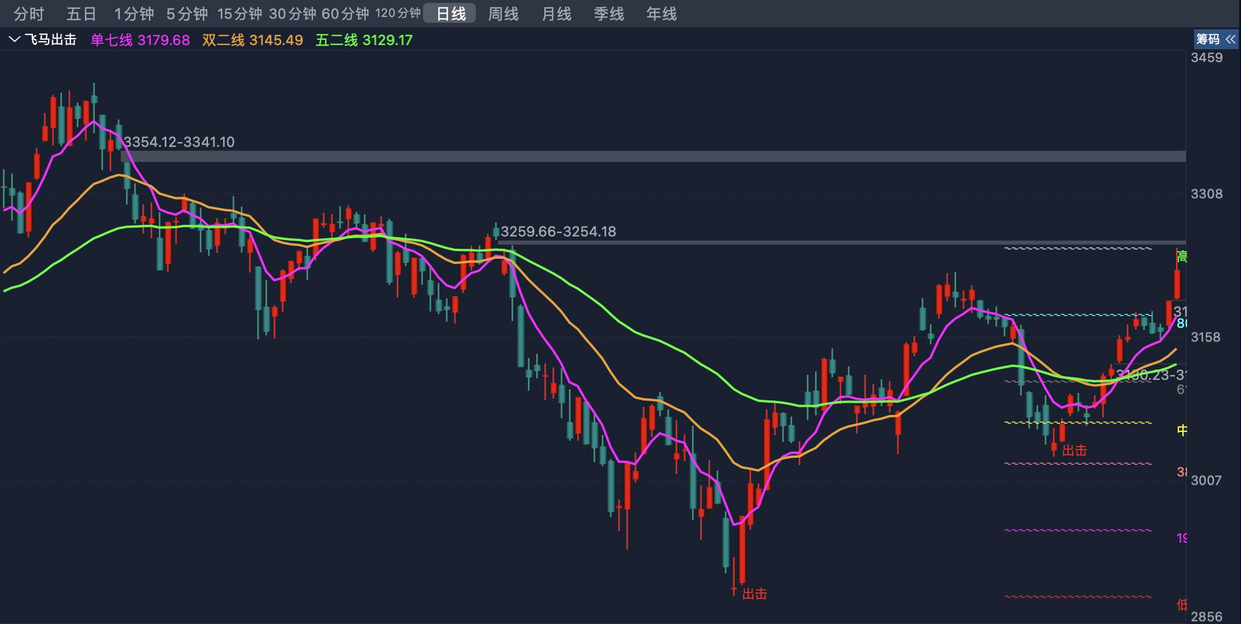The width and height of the screenshot is (1241, 624).
Task: Select the 15分钟 interval
Action: (241, 13)
